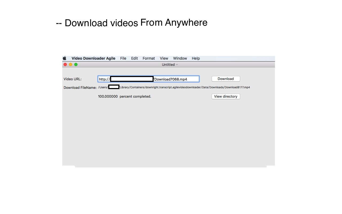Click the 'Video URL:' label

[x=73, y=79]
